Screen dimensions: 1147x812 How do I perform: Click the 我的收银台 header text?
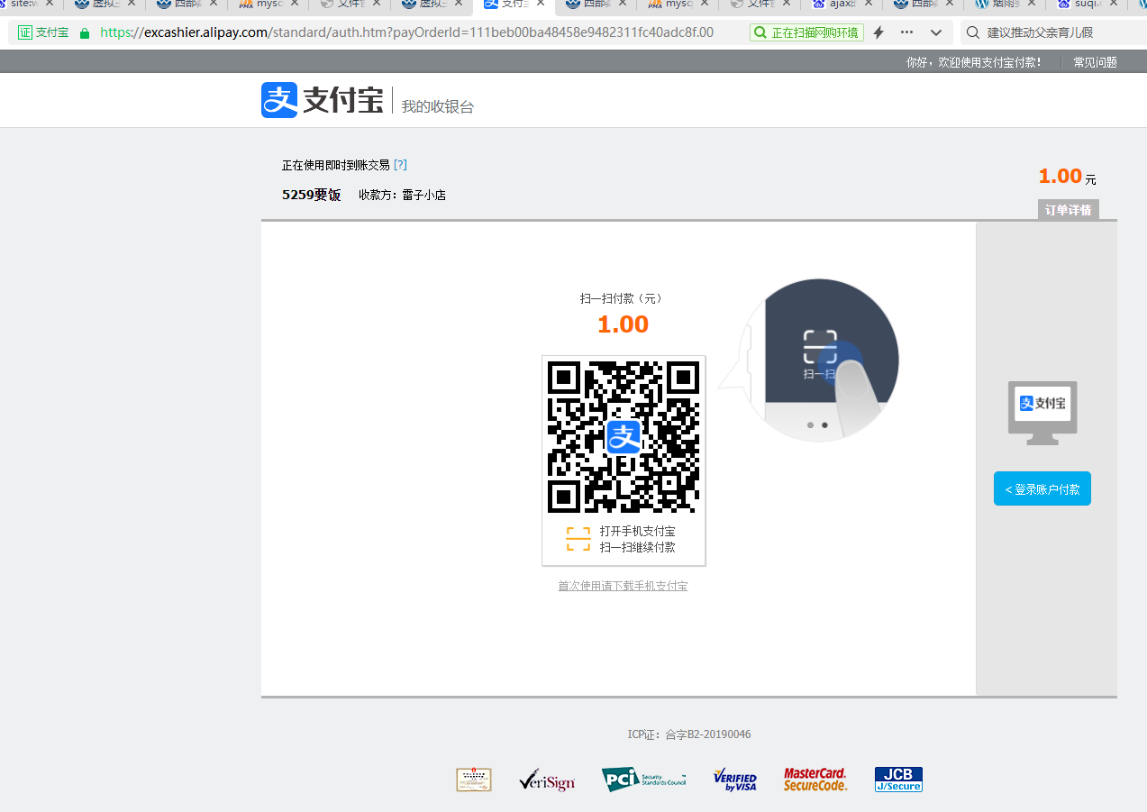pyautogui.click(x=437, y=106)
